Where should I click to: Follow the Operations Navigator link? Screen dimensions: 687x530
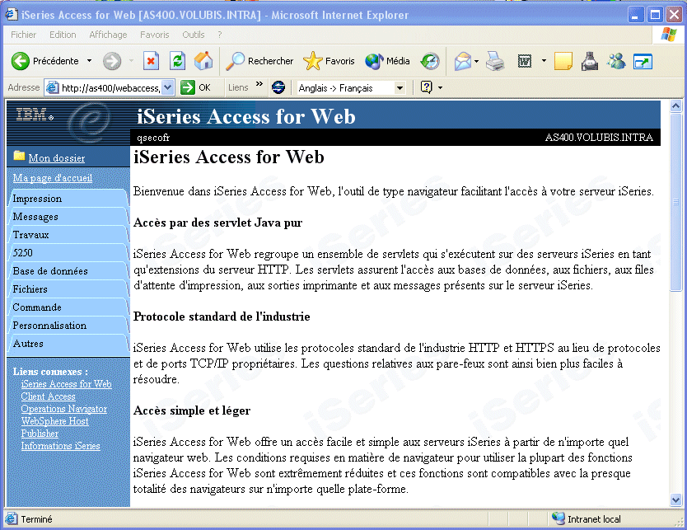coord(64,409)
